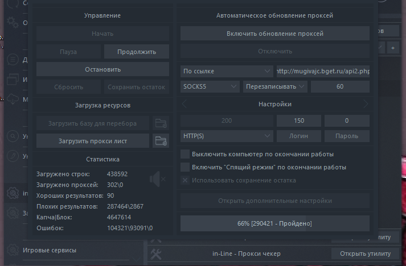The height and width of the screenshot is (266, 406).
Task: Click the folder icon beside 'Загрузить прокси лист'
Action: [161, 141]
